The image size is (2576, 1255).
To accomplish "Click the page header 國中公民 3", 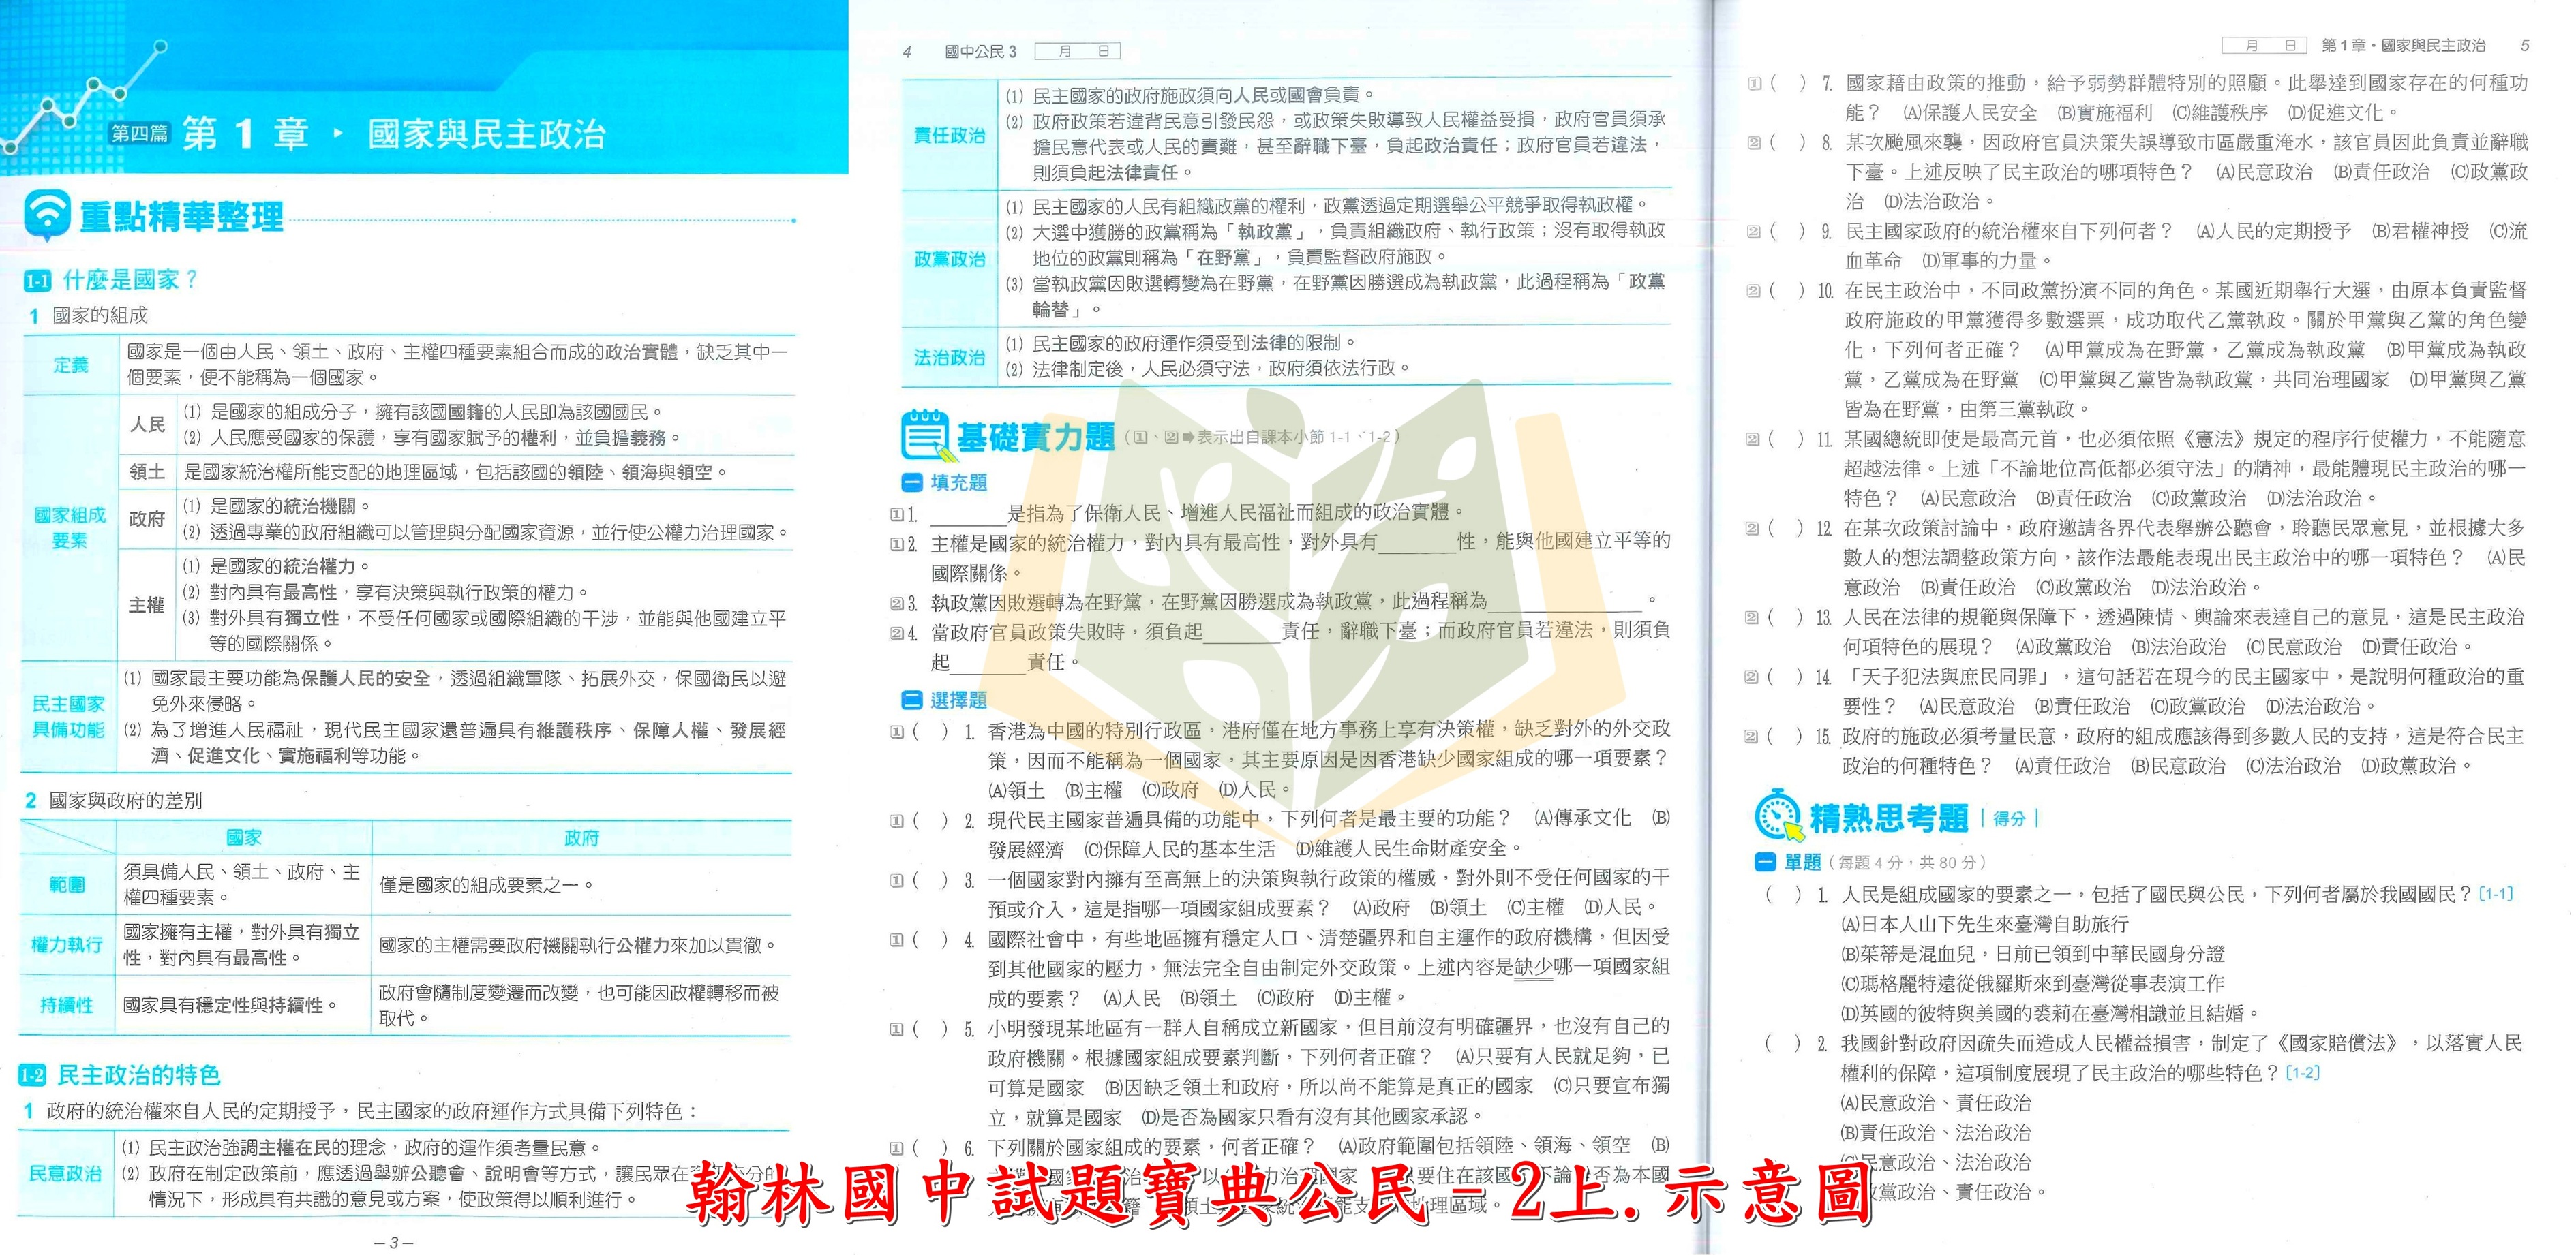I will pos(980,51).
